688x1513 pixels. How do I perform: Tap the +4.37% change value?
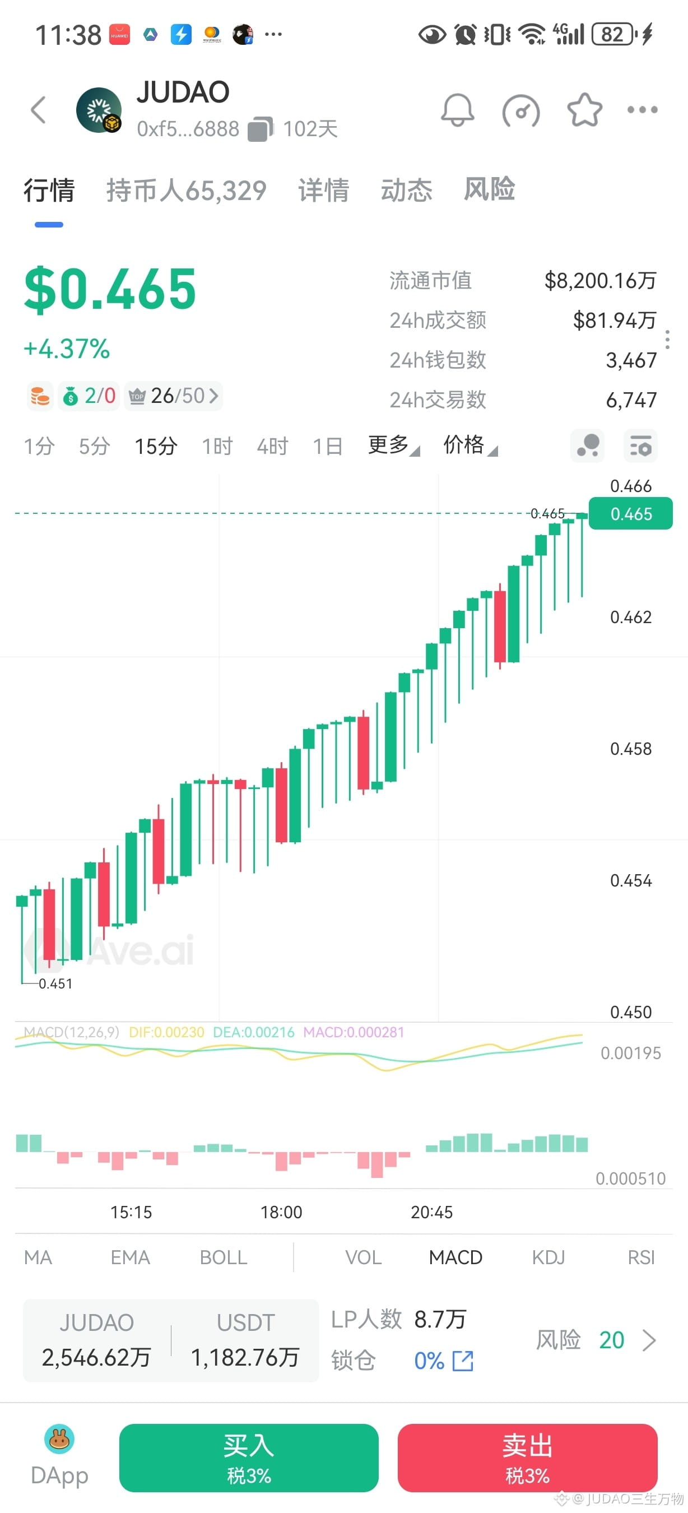66,349
